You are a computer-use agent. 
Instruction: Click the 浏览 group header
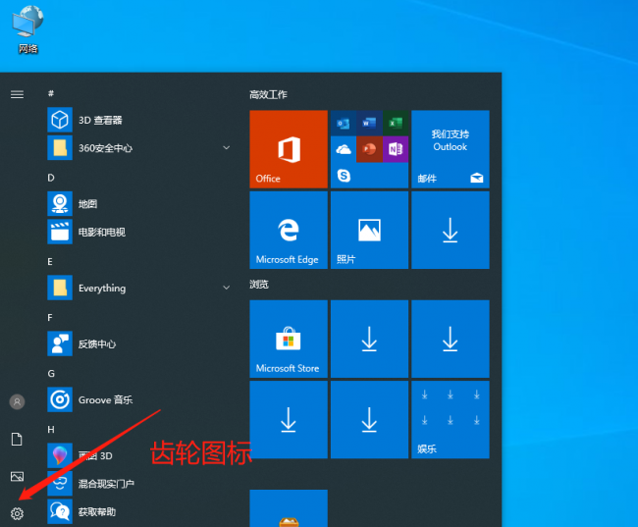[x=259, y=284]
